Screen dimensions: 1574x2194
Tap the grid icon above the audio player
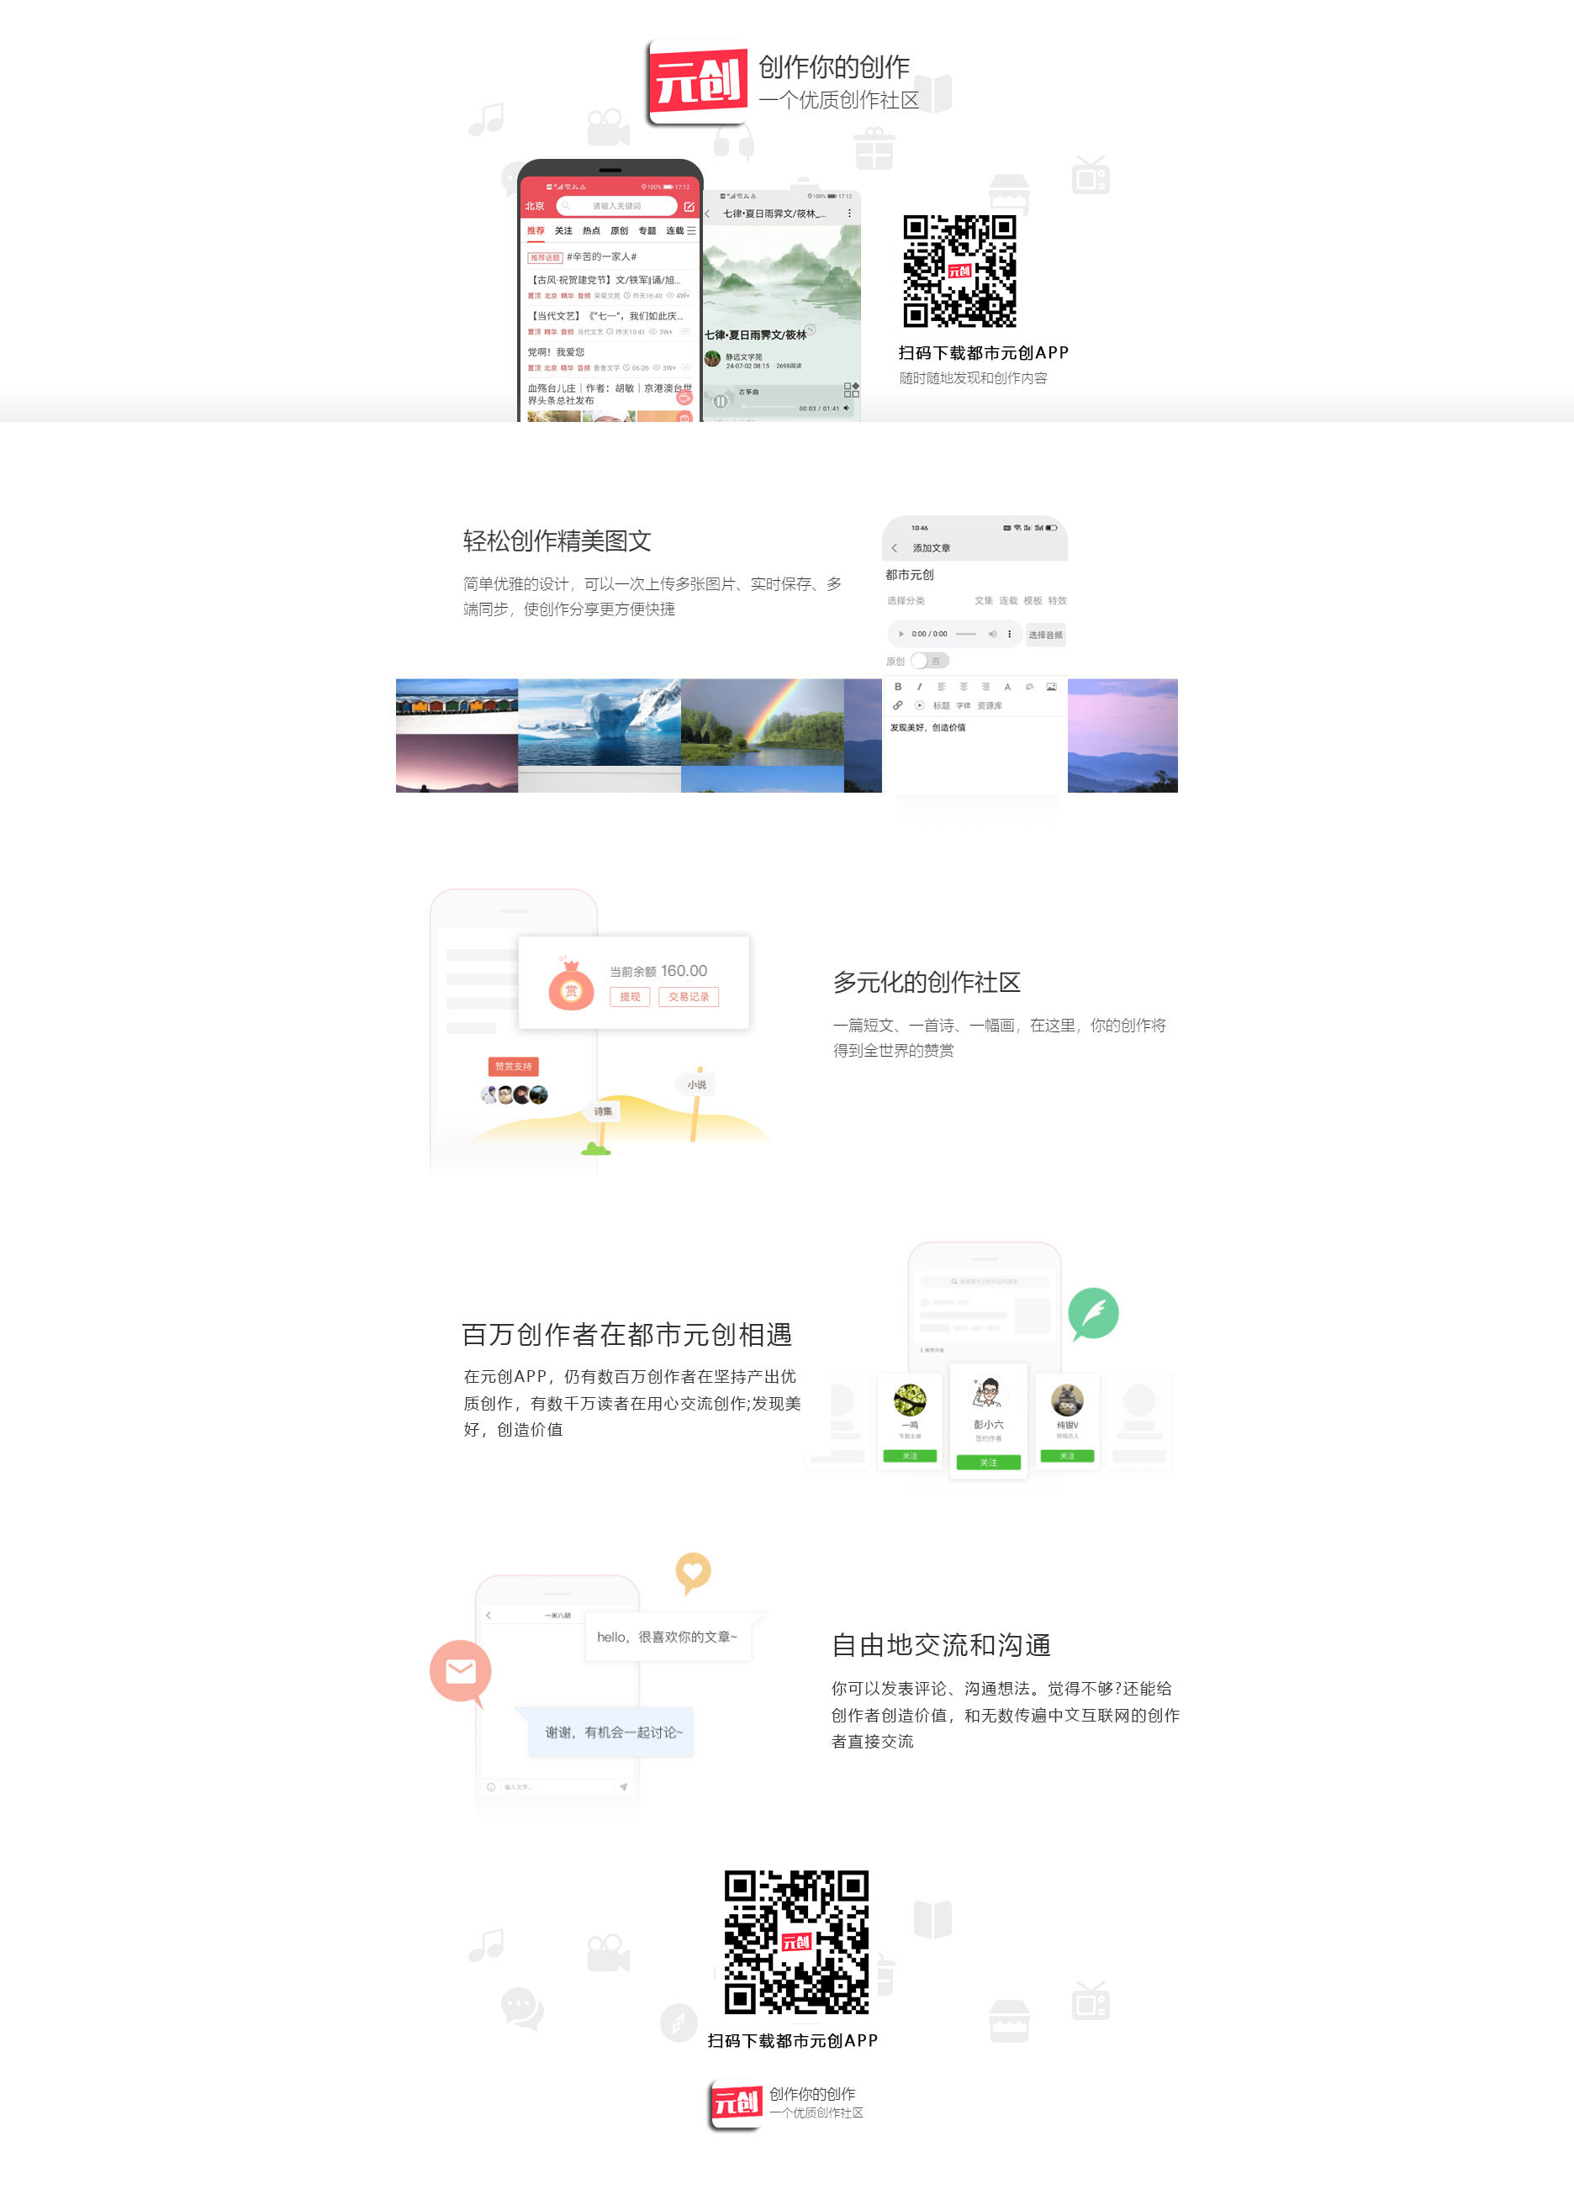(x=852, y=390)
